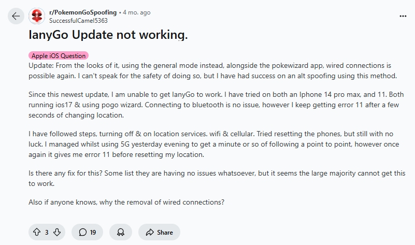Give an award to this post
The width and height of the screenshot is (415, 245).
pyautogui.click(x=121, y=232)
